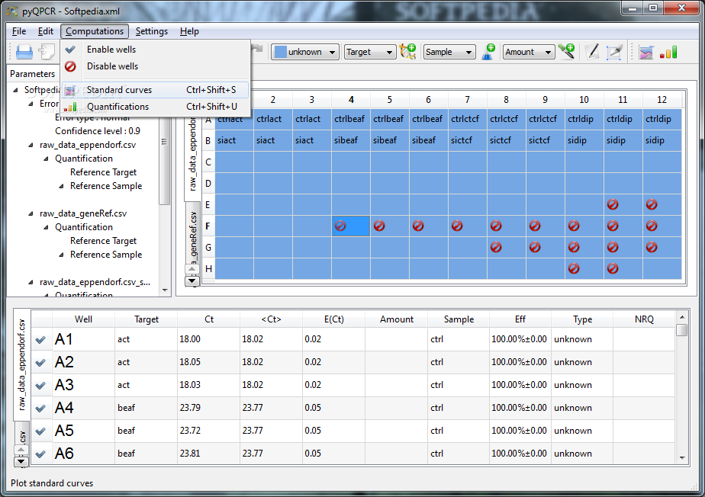Select plate row header F
The width and height of the screenshot is (705, 497).
tap(208, 226)
